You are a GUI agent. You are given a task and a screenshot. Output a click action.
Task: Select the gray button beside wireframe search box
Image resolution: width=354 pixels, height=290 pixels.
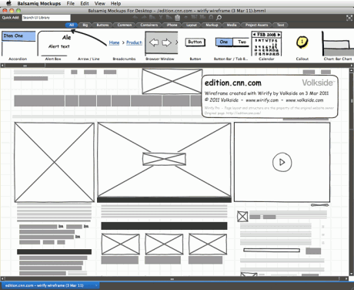313,251
